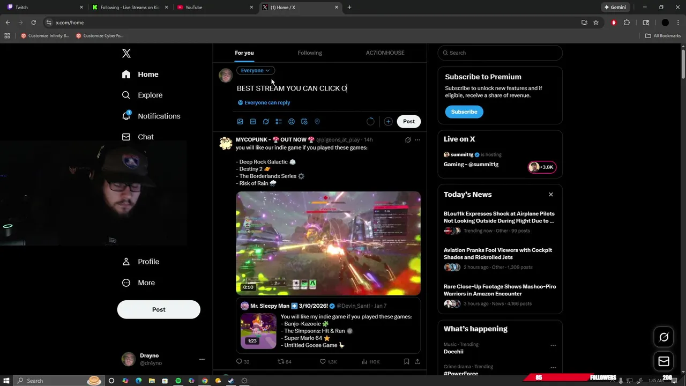Open the More menu in sidebar
Screen dimensions: 686x386
[x=139, y=283]
